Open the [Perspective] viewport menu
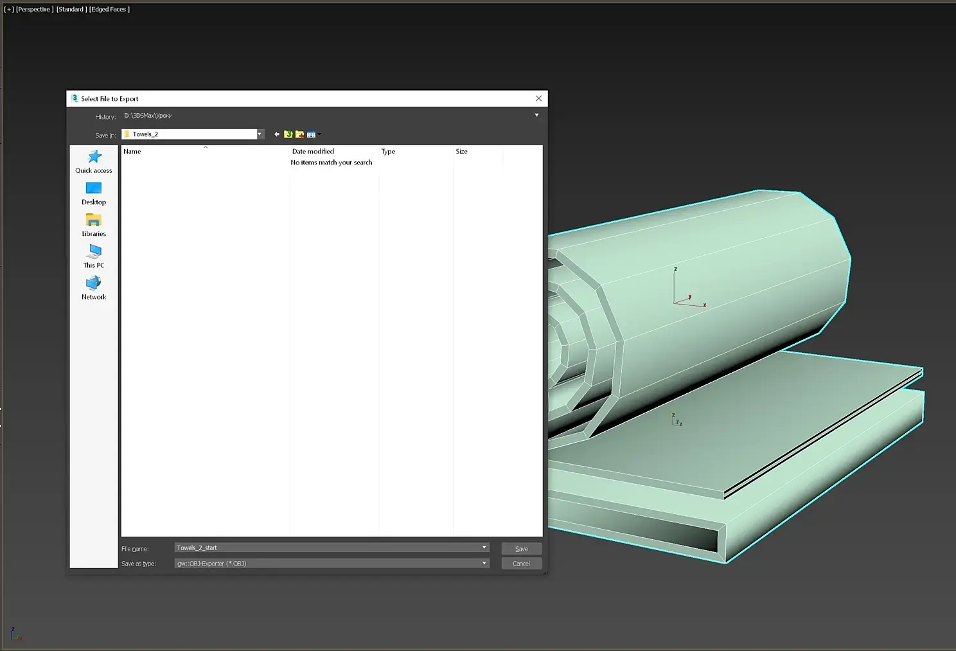Viewport: 956px width, 651px height. [x=35, y=9]
